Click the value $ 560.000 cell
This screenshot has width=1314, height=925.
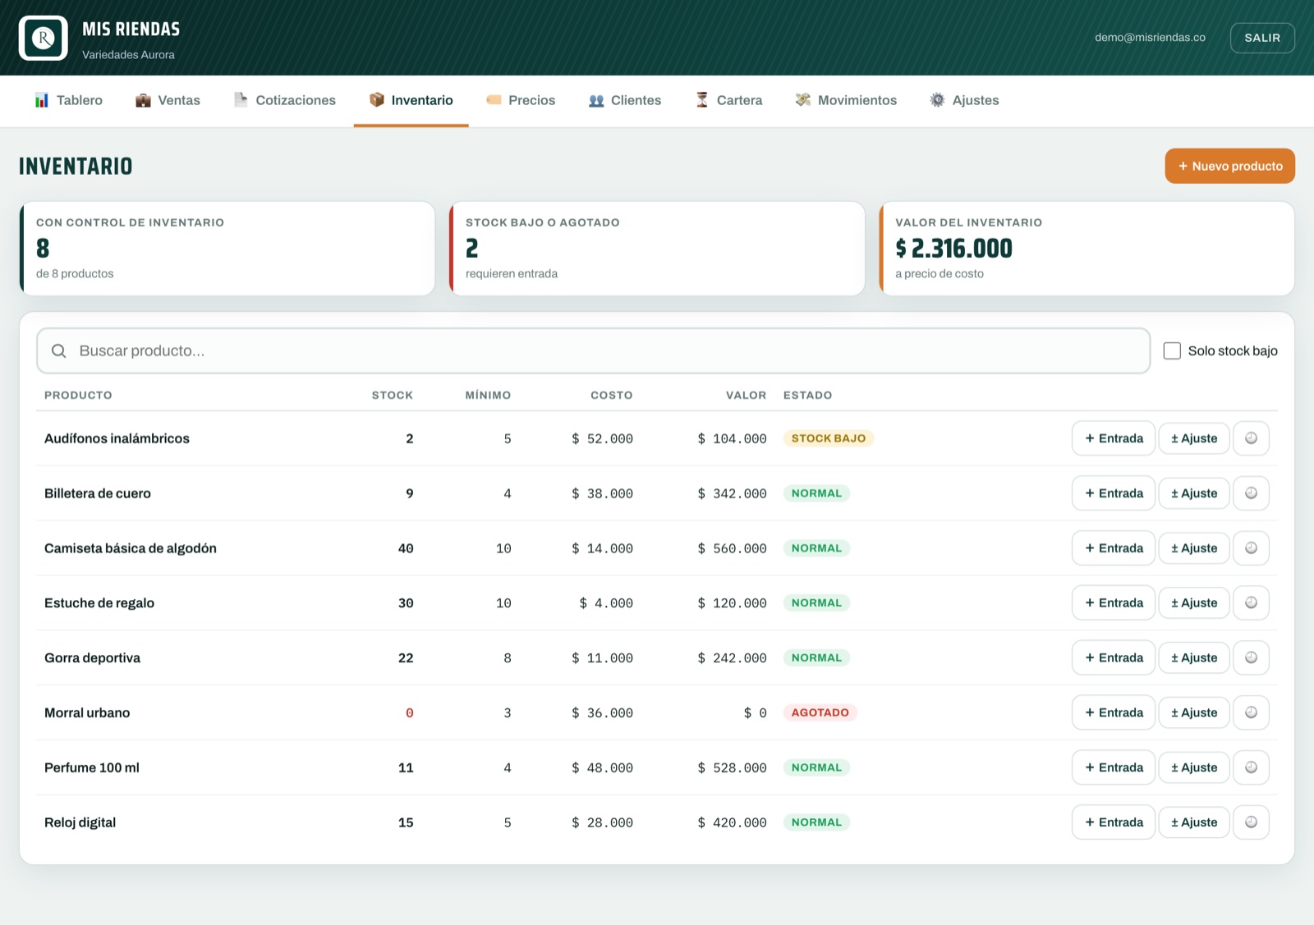point(732,548)
